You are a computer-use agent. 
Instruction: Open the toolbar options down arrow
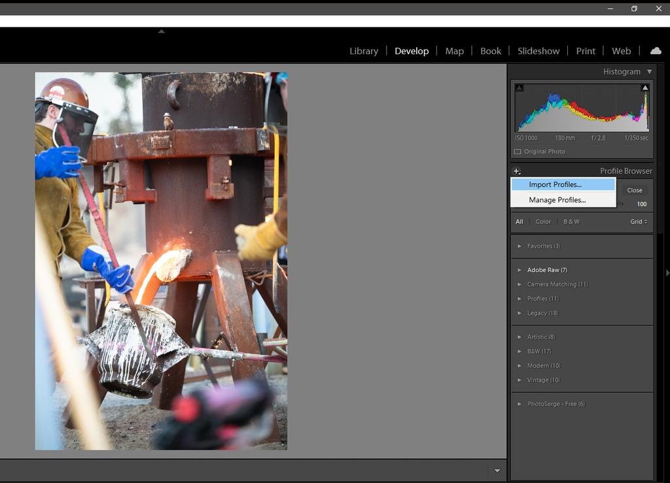coord(497,471)
